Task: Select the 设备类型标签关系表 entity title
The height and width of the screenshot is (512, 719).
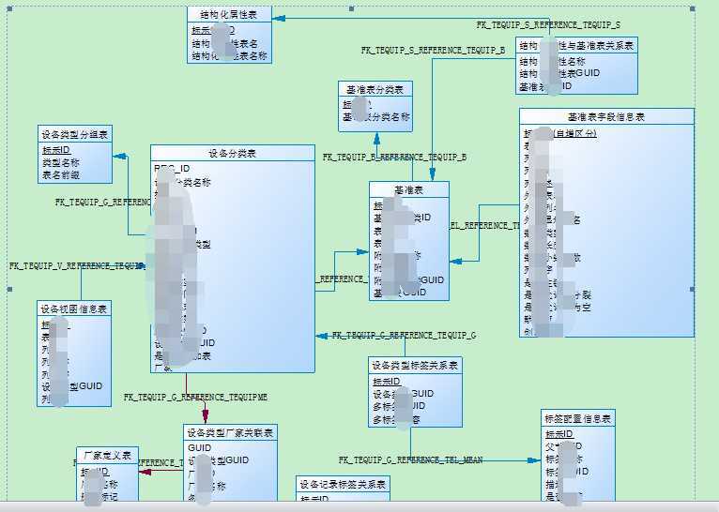Action: tap(415, 366)
